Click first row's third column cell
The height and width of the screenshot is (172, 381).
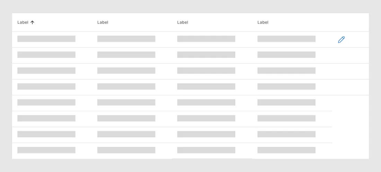[206, 39]
